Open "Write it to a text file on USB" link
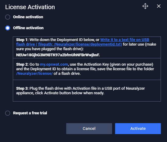 (125, 40)
